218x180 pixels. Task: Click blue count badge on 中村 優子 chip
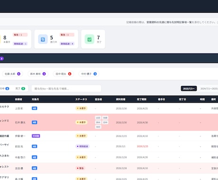coord(95,74)
